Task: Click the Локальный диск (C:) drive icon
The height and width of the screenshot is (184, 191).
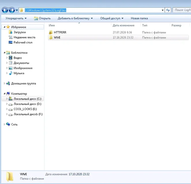Action: point(11,99)
